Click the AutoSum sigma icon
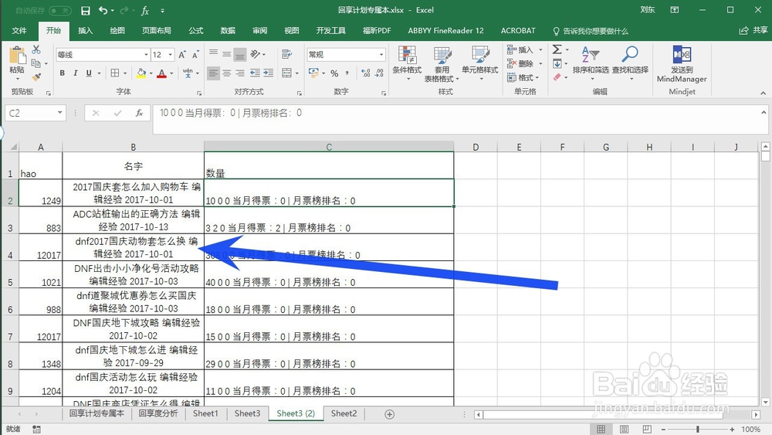Image resolution: width=772 pixels, height=435 pixels. [x=557, y=49]
